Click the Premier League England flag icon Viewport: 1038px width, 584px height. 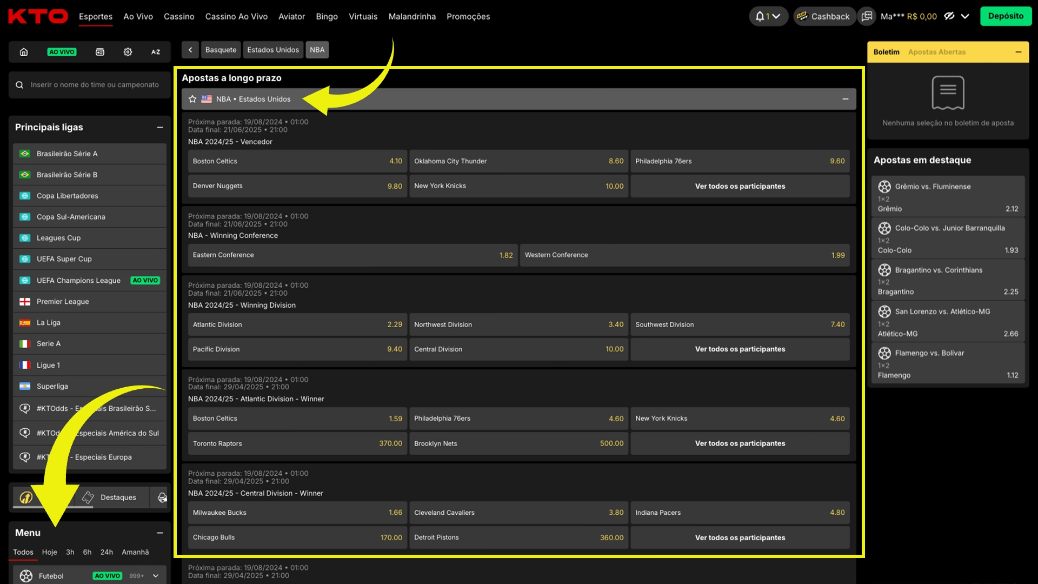25,301
